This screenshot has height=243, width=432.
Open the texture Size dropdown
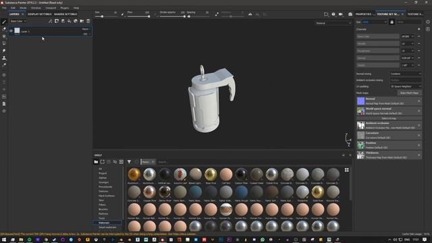375,22
